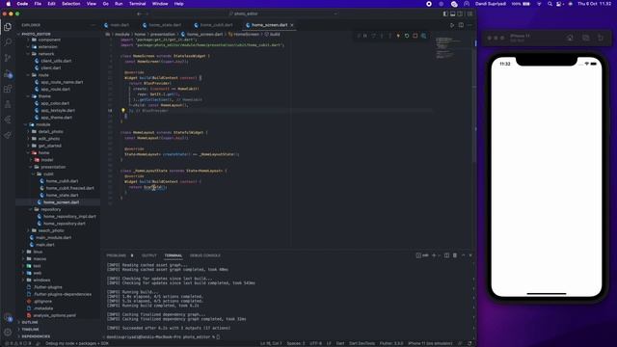Toggle Panel layout button in title bar
Viewport: 617px width, 347px height.
452,13
